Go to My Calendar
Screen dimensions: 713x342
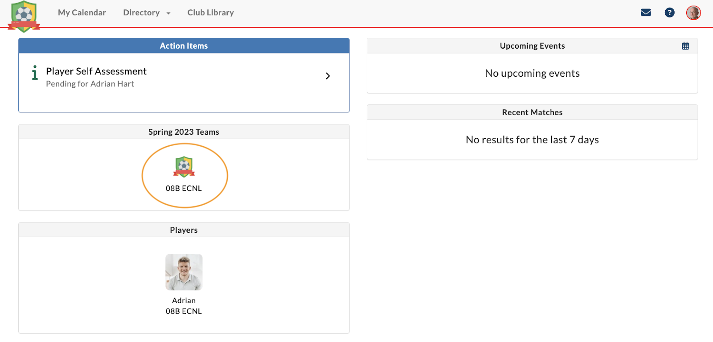(82, 12)
